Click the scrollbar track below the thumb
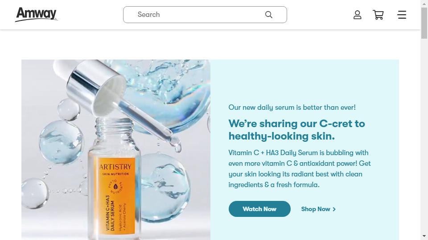The height and width of the screenshot is (240, 428). coord(424,136)
